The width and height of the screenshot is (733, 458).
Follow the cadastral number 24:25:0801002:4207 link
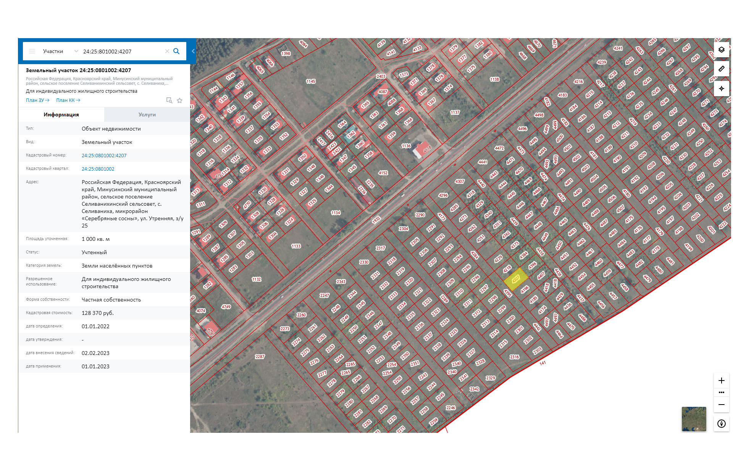(x=104, y=155)
